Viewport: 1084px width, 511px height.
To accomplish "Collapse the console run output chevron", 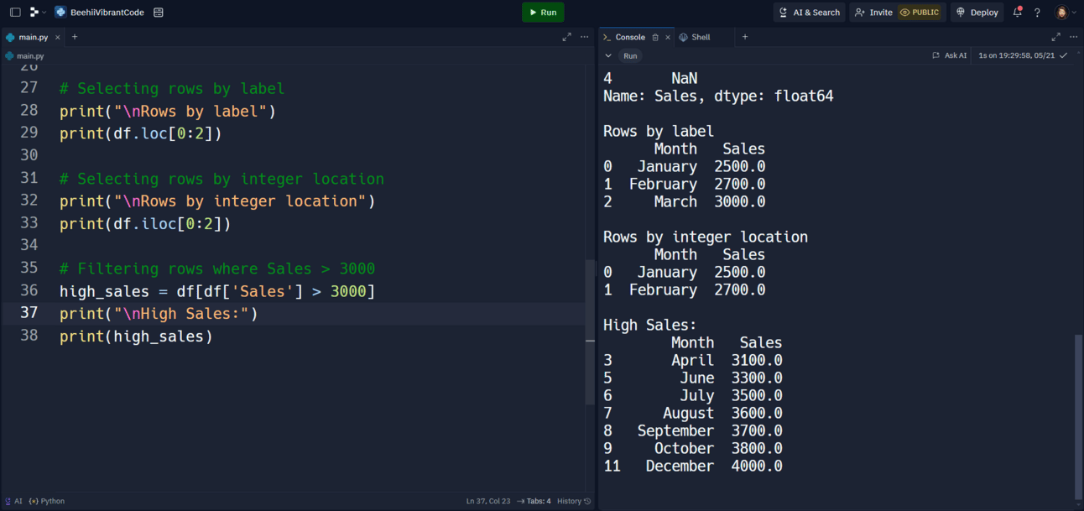I will [608, 56].
